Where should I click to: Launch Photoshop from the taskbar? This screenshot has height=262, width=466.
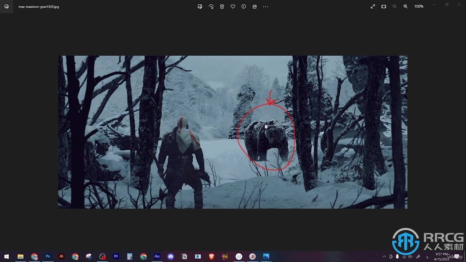click(x=48, y=257)
